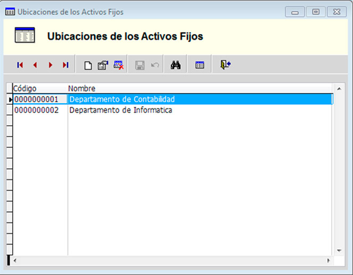Image resolution: width=353 pixels, height=275 pixels.
Task: Edit the selected record properties
Action: [103, 65]
